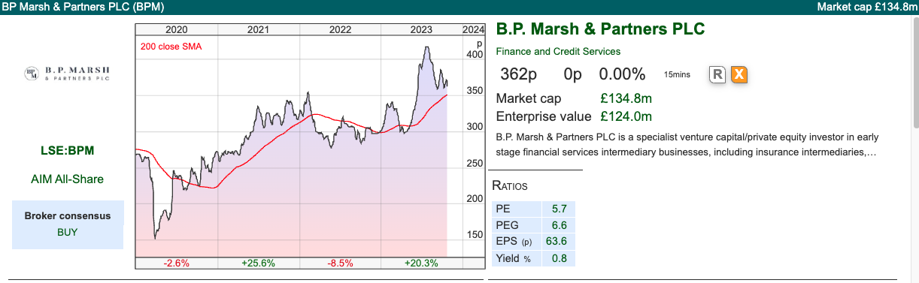919x283 pixels.
Task: Click the EPS (p) ratio row
Action: click(533, 242)
